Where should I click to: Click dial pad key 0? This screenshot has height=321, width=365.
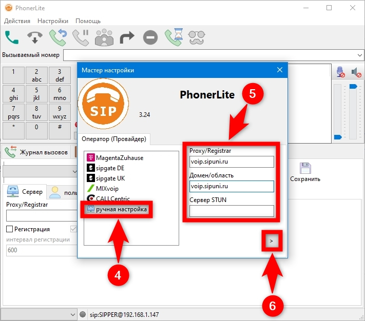tap(36, 131)
